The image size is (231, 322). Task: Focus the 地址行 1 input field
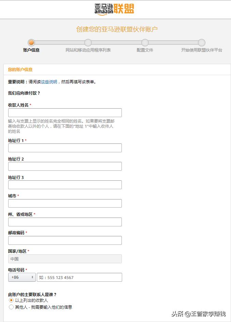click(x=65, y=148)
